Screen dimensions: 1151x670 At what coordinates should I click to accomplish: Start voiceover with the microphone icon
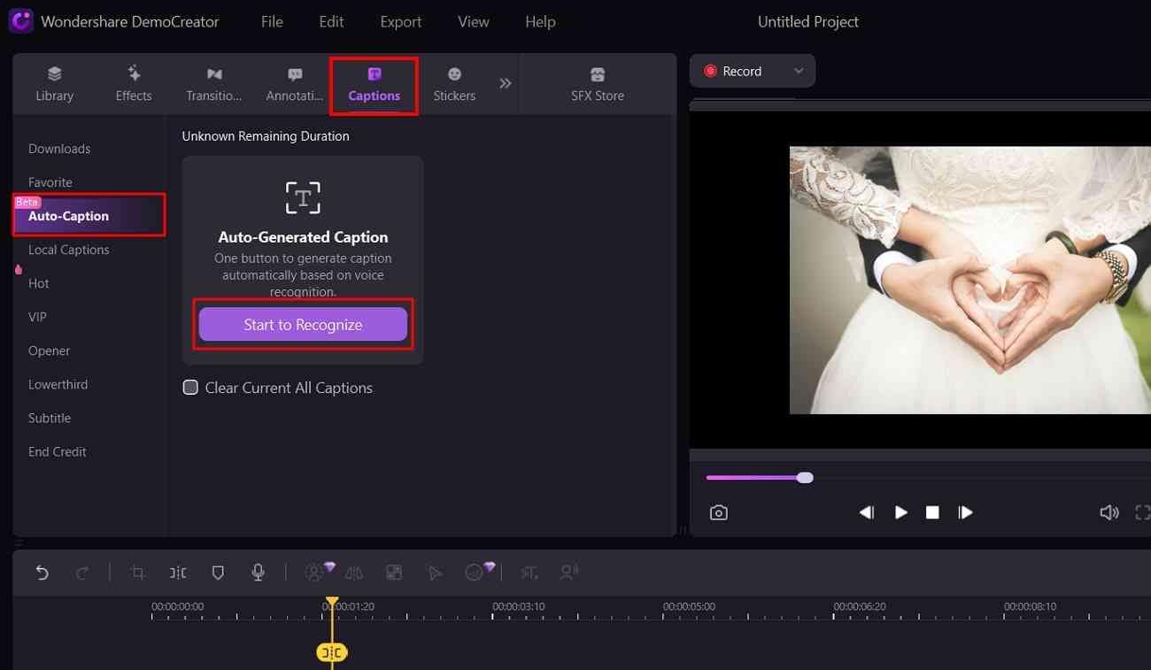pos(258,573)
